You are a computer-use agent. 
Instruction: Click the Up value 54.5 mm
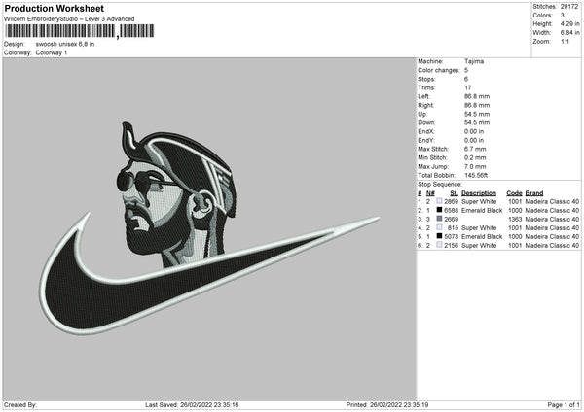click(477, 114)
